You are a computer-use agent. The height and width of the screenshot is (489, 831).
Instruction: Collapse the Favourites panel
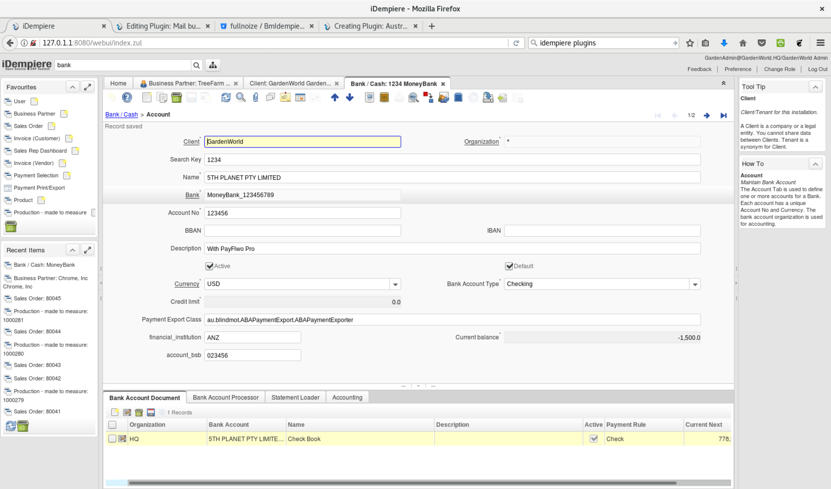(73, 87)
